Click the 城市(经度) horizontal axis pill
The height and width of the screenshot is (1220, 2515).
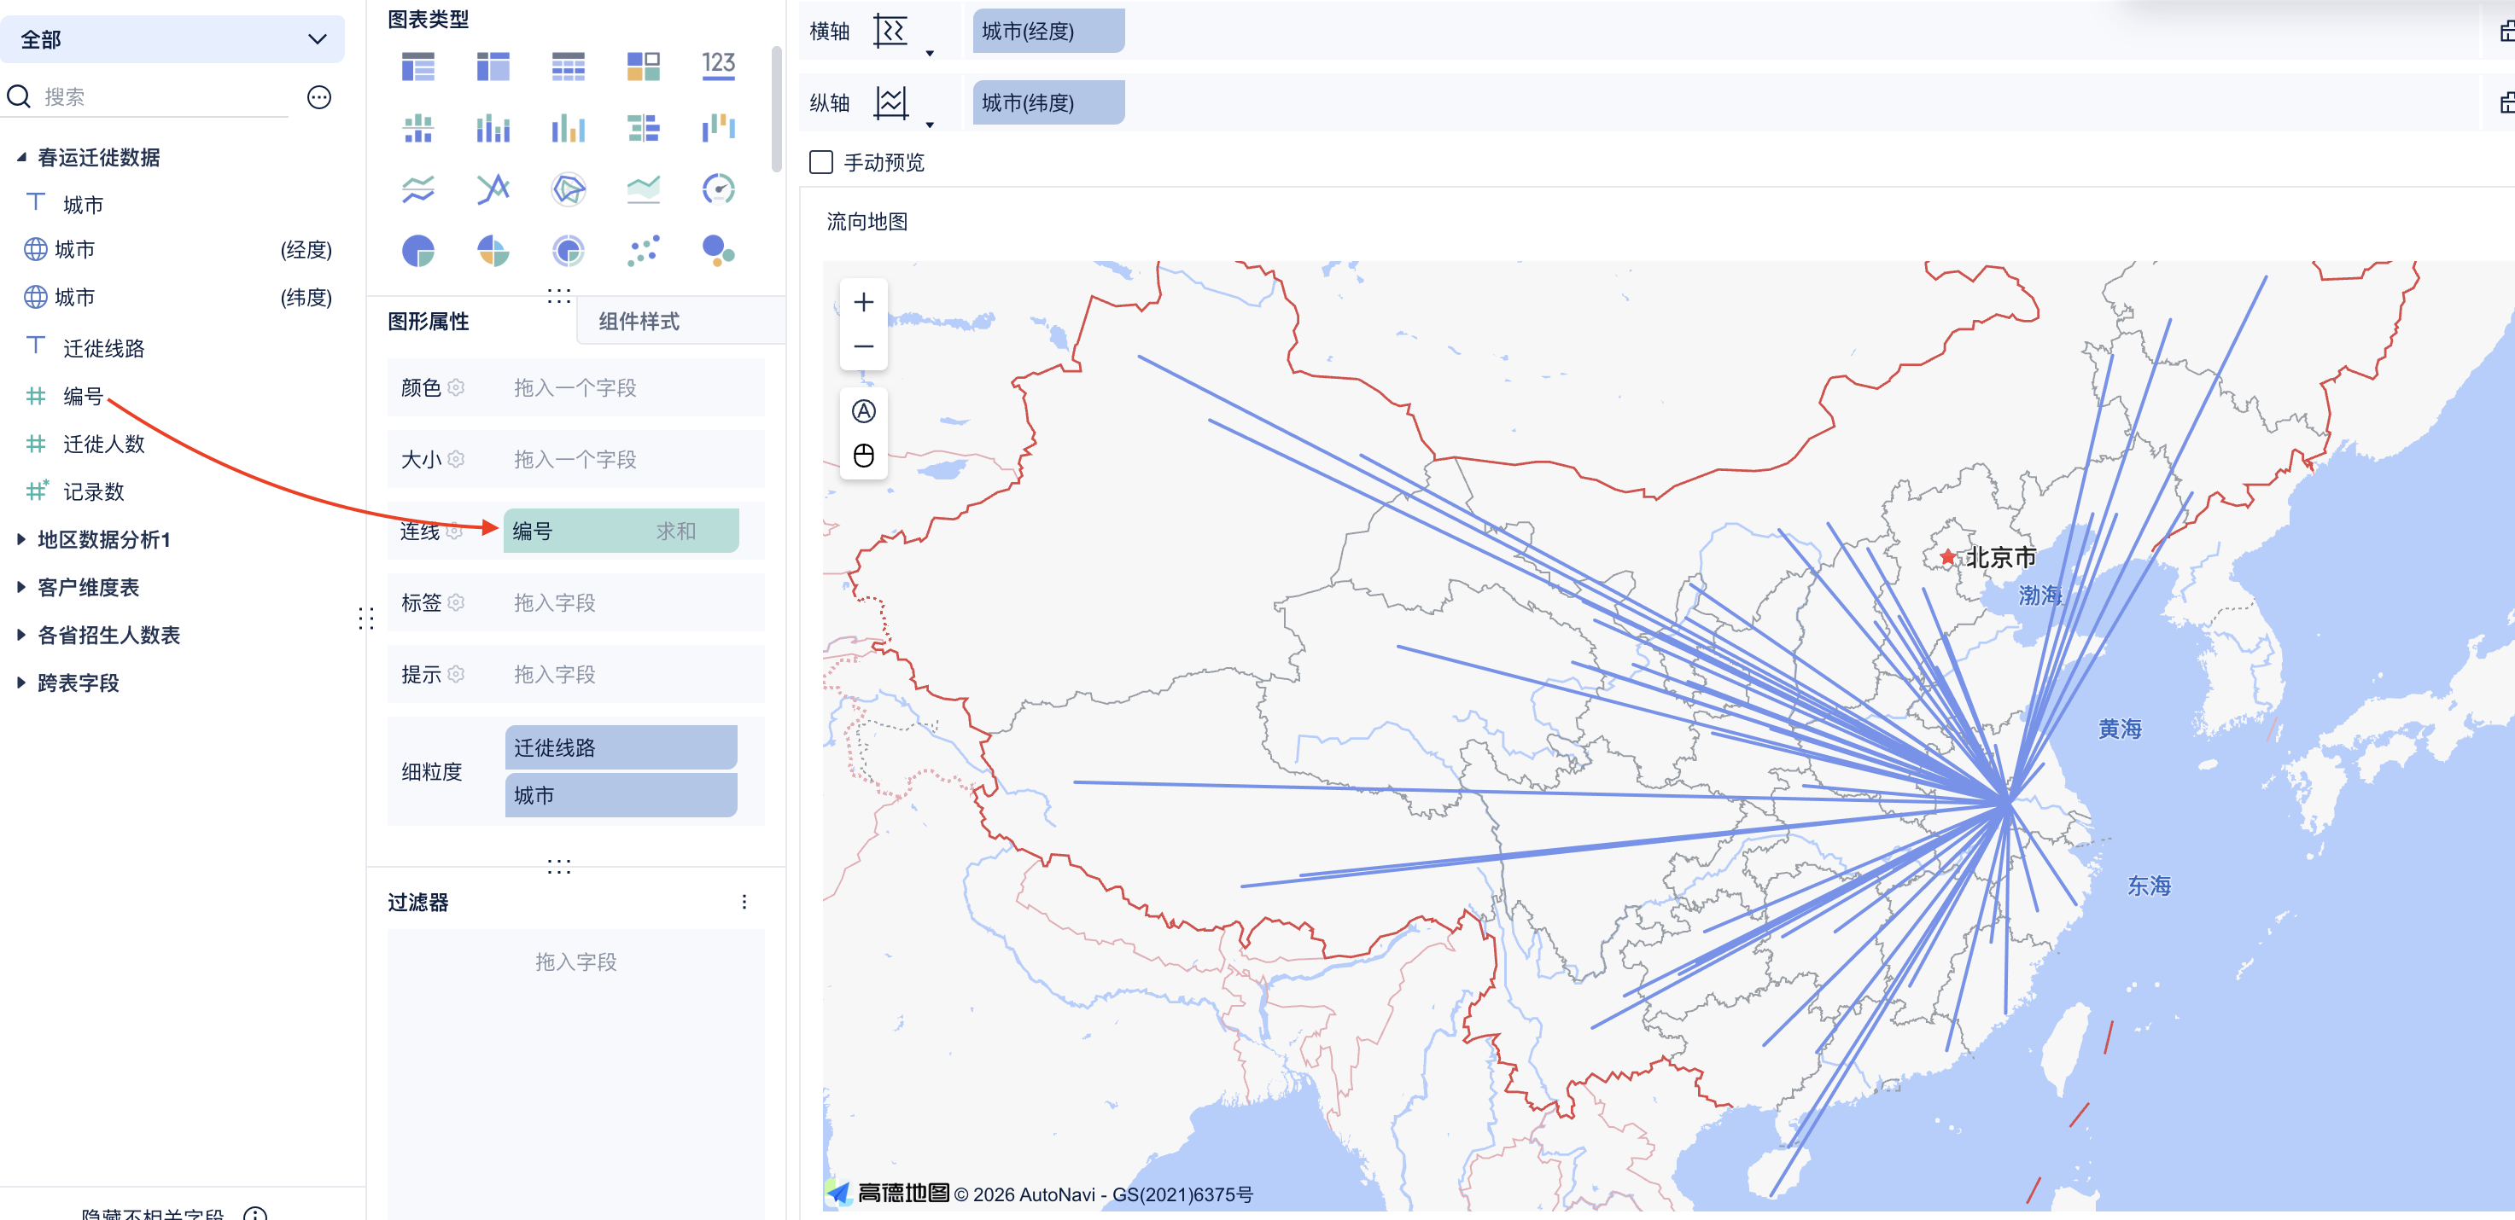click(x=1047, y=32)
